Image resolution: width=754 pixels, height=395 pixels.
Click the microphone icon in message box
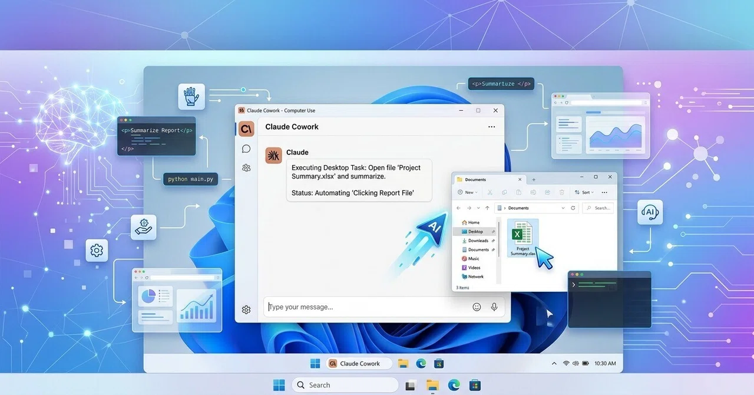494,307
